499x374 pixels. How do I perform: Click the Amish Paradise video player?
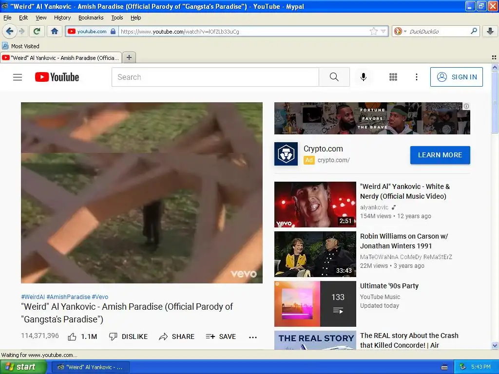tap(142, 193)
